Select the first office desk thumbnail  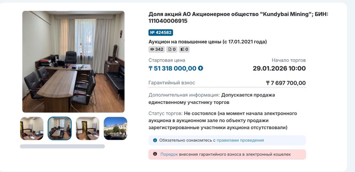[x=31, y=128]
